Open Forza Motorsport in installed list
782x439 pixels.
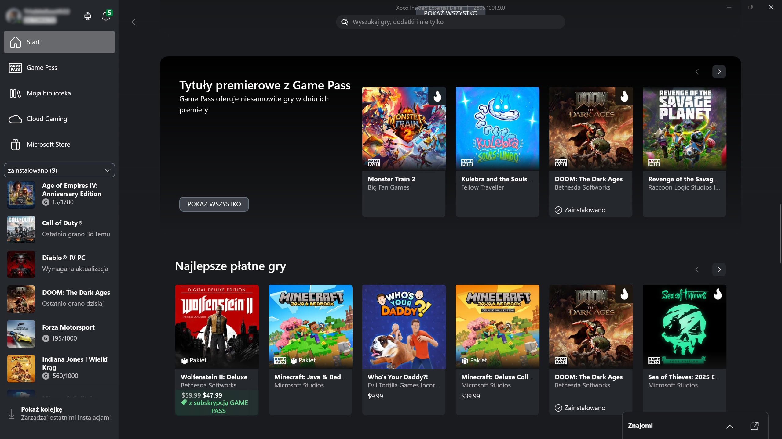point(59,334)
